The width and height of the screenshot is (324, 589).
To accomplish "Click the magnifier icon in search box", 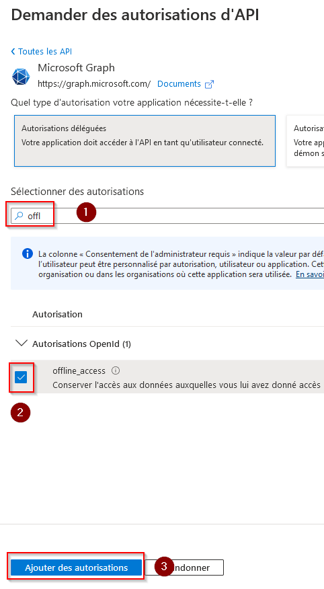I will point(19,216).
